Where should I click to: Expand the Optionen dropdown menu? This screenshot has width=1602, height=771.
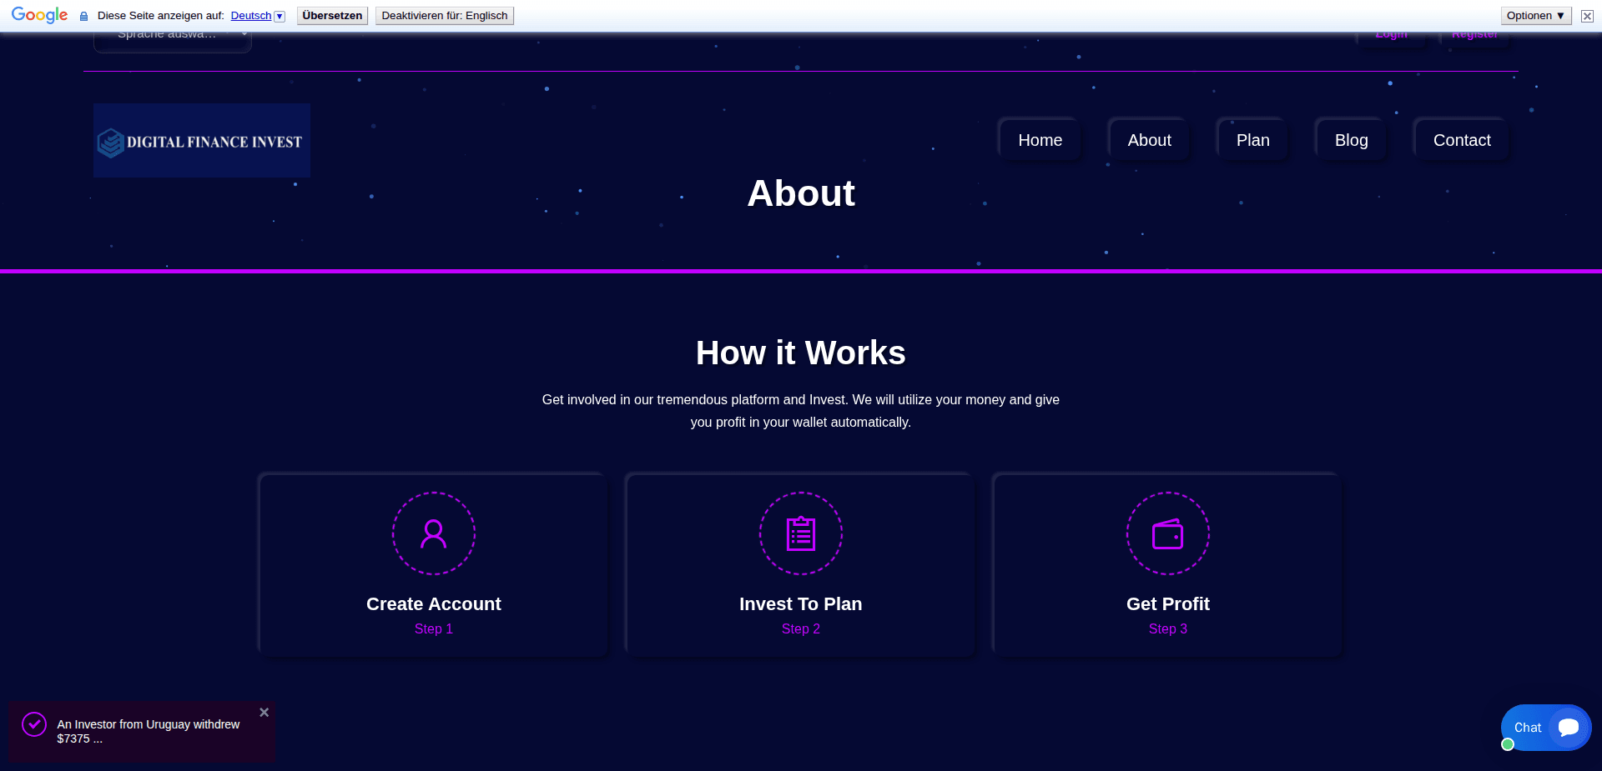click(1534, 15)
